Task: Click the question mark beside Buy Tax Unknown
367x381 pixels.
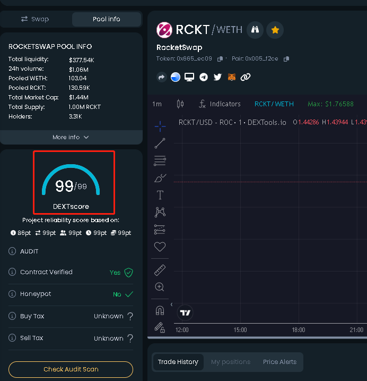Action: (130, 316)
